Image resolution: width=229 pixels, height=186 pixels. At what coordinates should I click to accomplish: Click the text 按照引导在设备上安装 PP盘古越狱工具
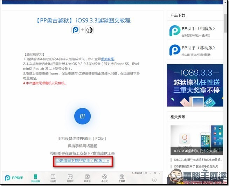(83, 153)
